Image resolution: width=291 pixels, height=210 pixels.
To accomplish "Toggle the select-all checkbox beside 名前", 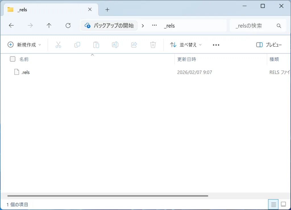I will point(13,59).
